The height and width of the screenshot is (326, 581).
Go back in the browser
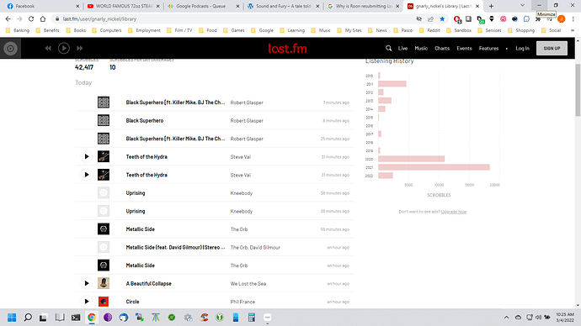coord(8,18)
